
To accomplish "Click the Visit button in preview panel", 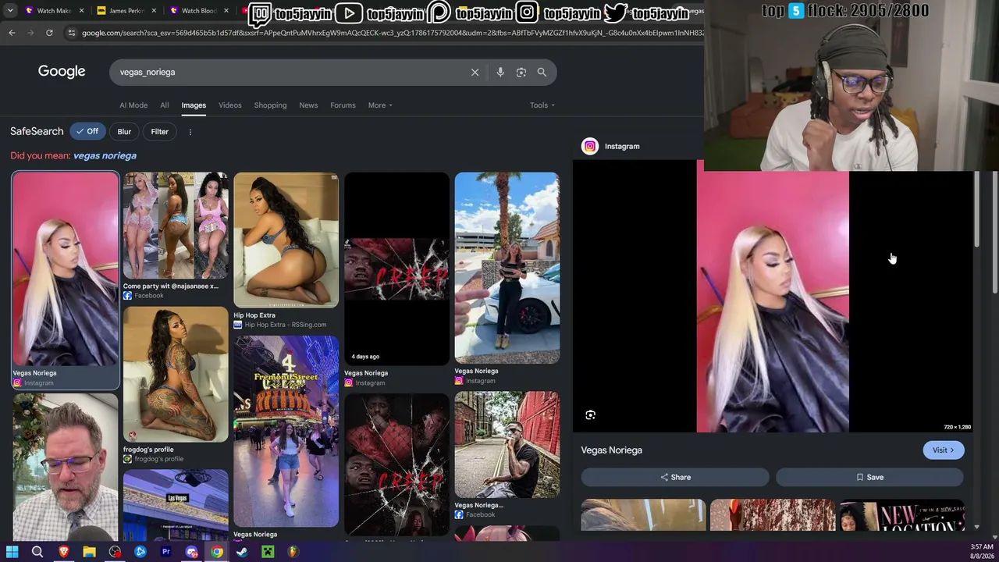I will pyautogui.click(x=943, y=450).
